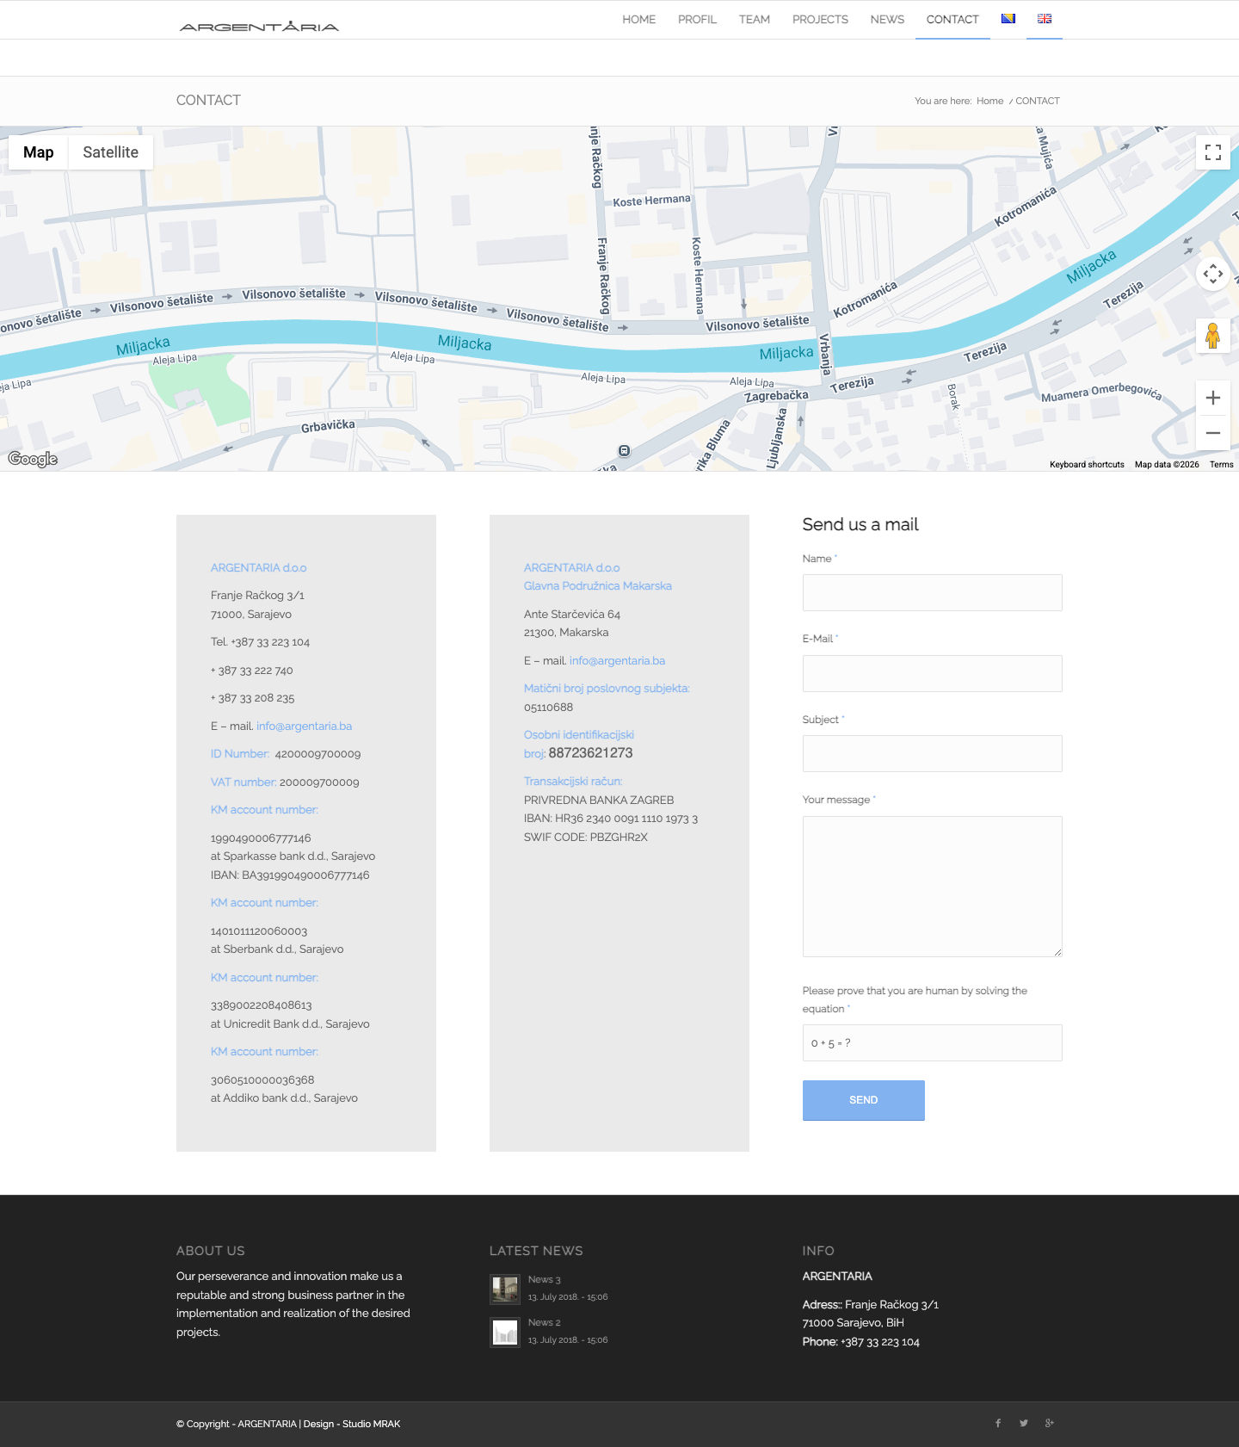Go to the TEAM page

[x=755, y=20]
